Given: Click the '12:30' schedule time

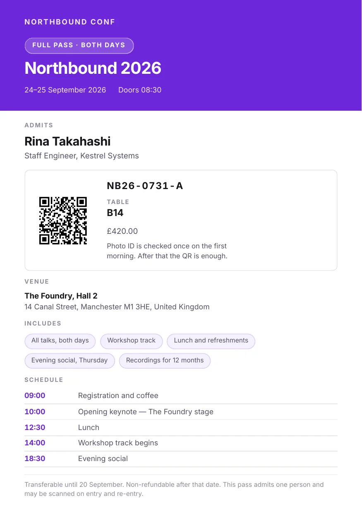Looking at the screenshot, I should (35, 428).
